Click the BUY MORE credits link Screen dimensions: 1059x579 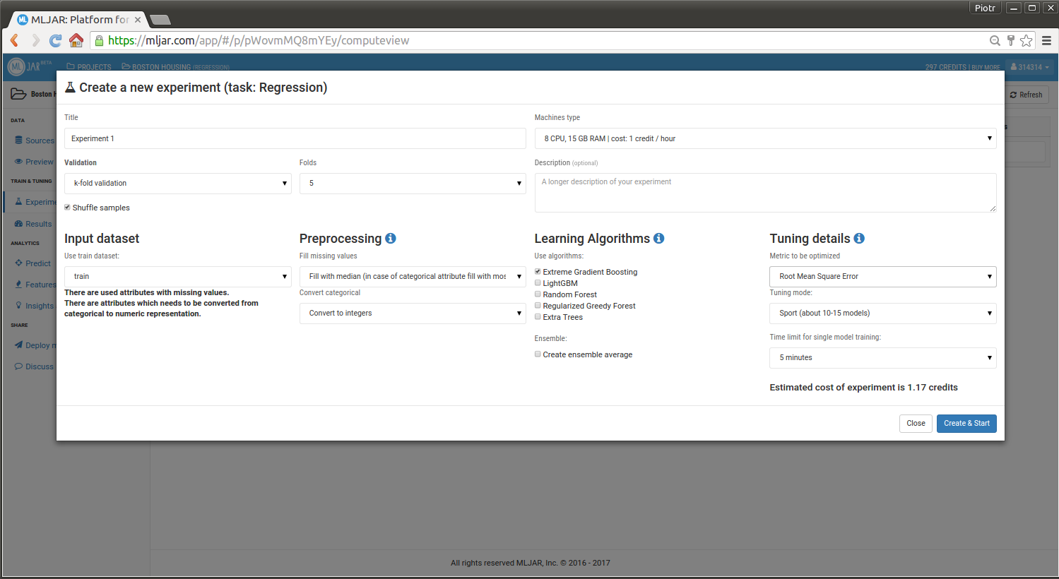click(x=986, y=68)
